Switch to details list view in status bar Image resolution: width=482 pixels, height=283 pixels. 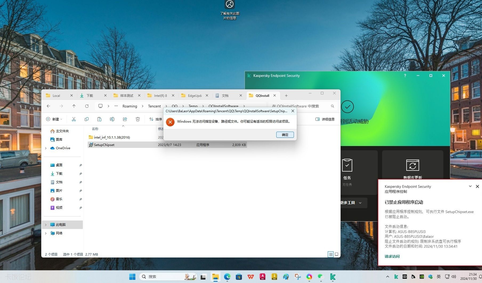[331, 254]
